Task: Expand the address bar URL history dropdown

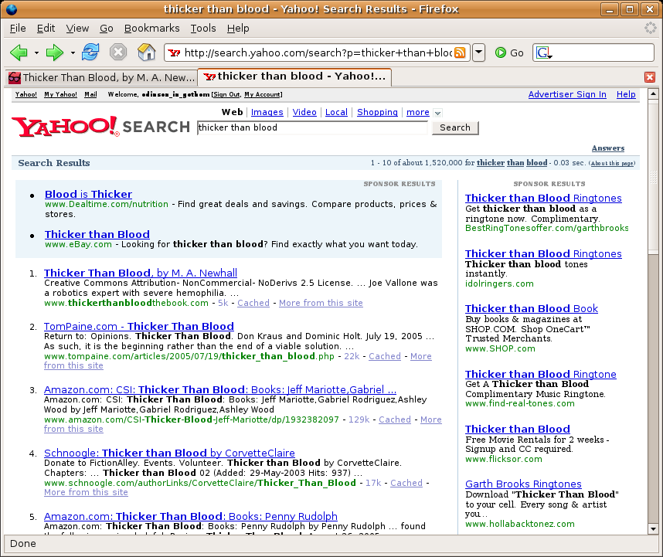Action: pos(478,53)
